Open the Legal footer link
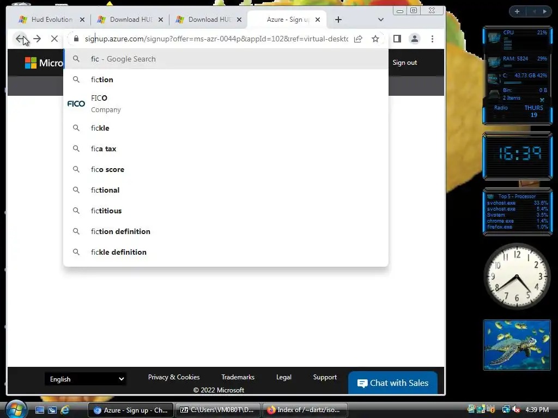The height and width of the screenshot is (418, 558). [x=283, y=377]
